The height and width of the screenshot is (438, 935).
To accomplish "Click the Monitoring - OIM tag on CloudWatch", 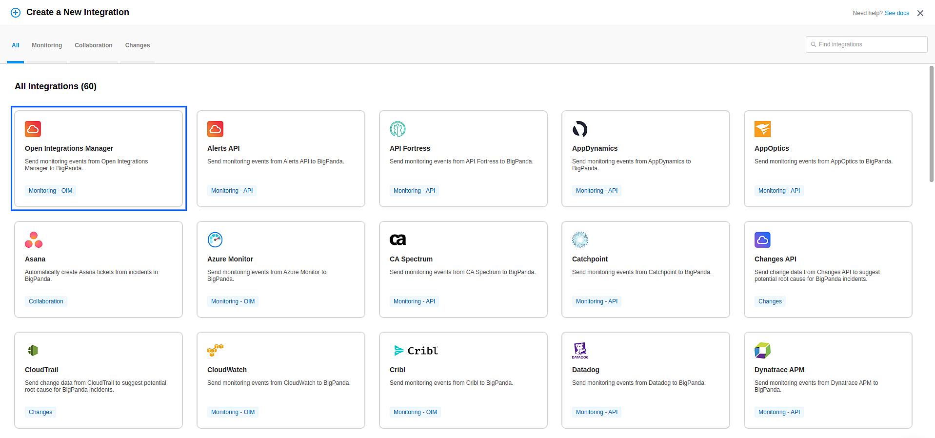I will coord(233,412).
